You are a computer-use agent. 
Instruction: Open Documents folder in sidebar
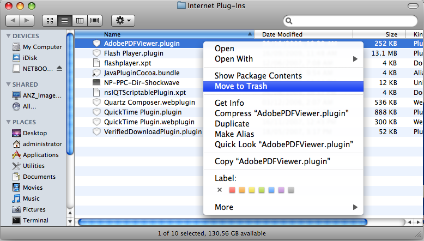(34, 177)
